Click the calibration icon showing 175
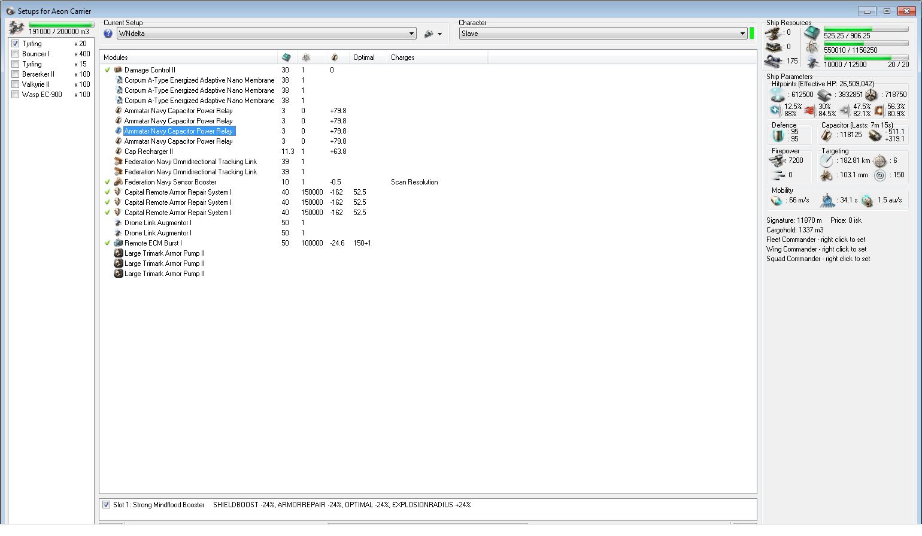The width and height of the screenshot is (922, 536). pyautogui.click(x=774, y=61)
